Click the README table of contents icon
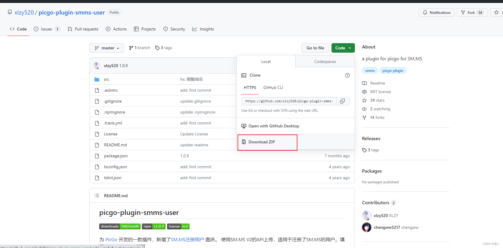 coord(97,195)
